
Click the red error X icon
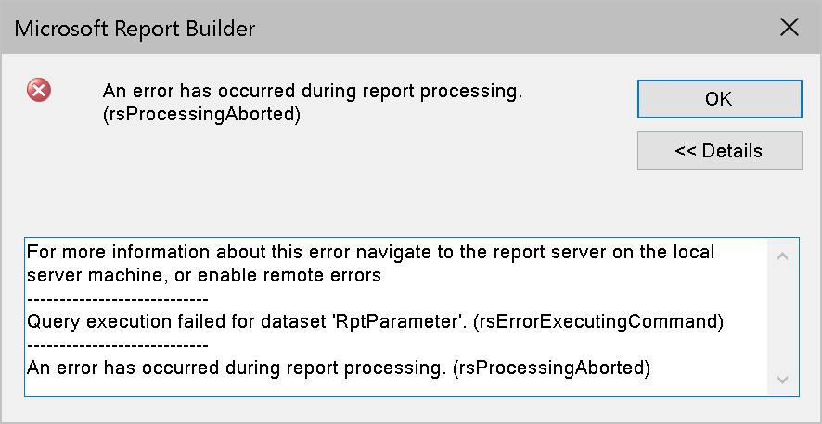(39, 91)
